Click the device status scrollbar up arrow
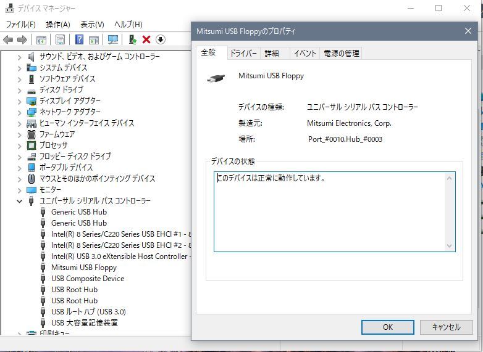Image resolution: width=483 pixels, height=352 pixels. (x=449, y=178)
